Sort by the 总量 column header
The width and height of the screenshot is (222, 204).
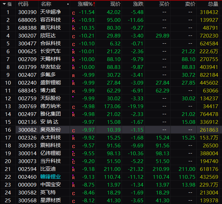coord(213,4)
